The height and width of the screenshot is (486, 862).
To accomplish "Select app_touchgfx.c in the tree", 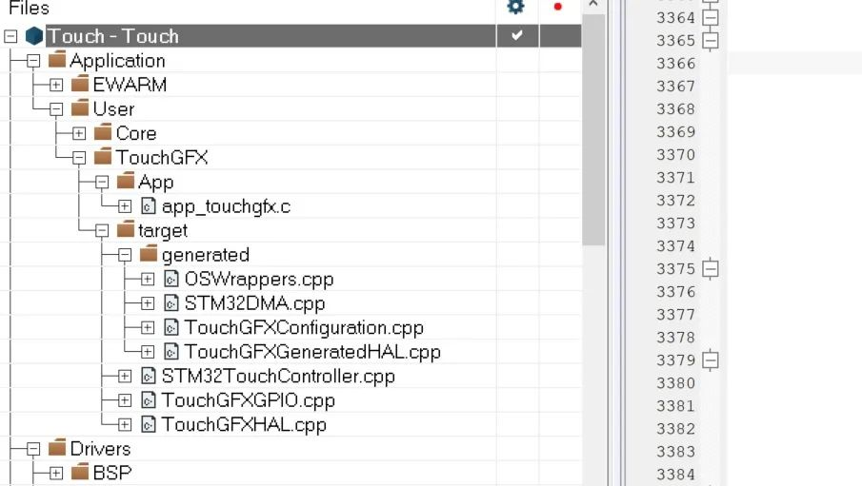I will tap(226, 206).
